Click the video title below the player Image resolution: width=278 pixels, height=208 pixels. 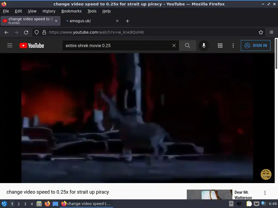point(58,192)
